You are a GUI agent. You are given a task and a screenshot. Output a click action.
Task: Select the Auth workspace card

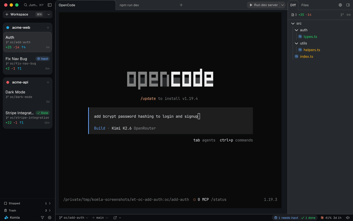click(x=28, y=42)
